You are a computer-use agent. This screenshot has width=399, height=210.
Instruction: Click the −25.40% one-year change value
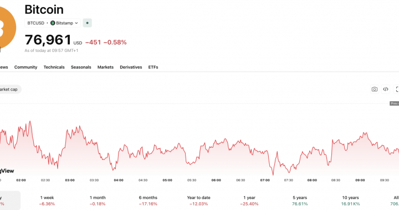[x=249, y=204]
